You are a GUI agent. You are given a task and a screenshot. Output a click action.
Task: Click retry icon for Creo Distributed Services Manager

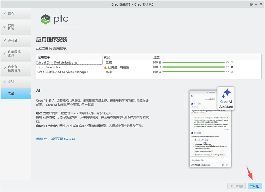pyautogui.click(x=228, y=72)
